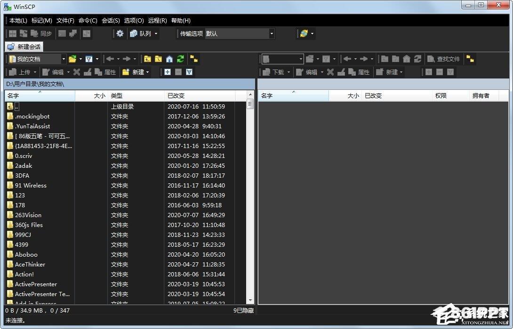Click the remote panel delete X icon

point(330,72)
